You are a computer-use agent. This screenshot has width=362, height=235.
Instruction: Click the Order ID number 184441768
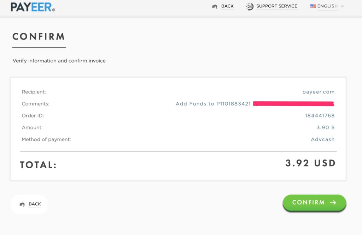pyautogui.click(x=320, y=116)
